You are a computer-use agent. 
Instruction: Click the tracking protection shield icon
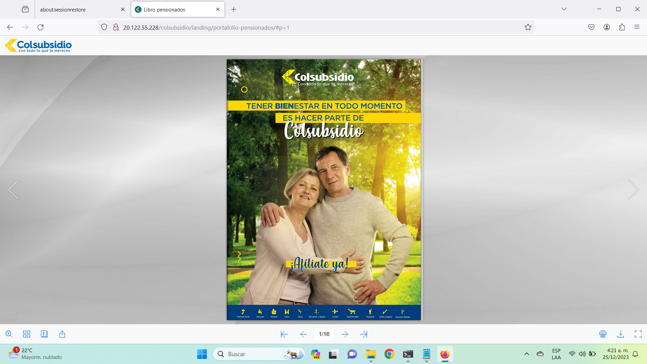click(x=104, y=27)
